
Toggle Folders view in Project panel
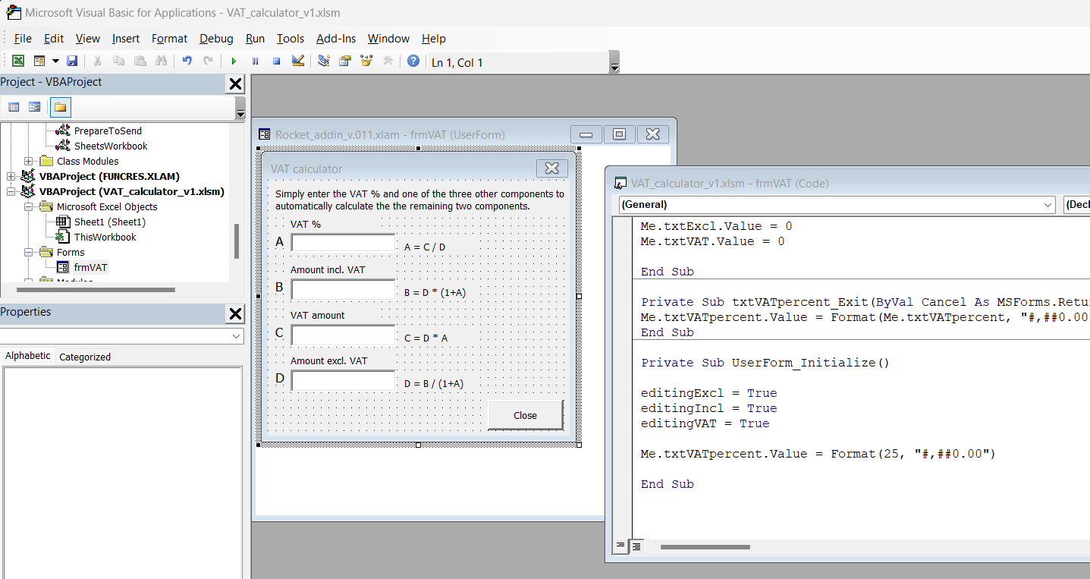[61, 107]
